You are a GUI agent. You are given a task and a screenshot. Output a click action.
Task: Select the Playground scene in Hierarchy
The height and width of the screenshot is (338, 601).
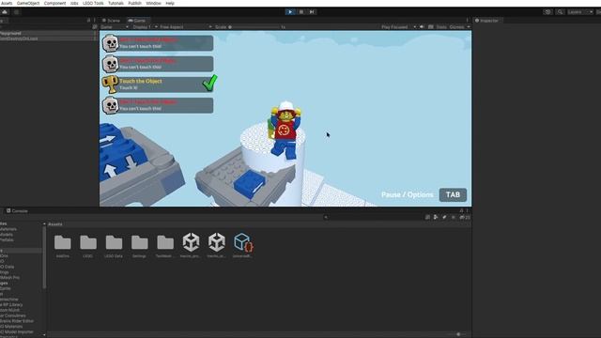pyautogui.click(x=48, y=34)
